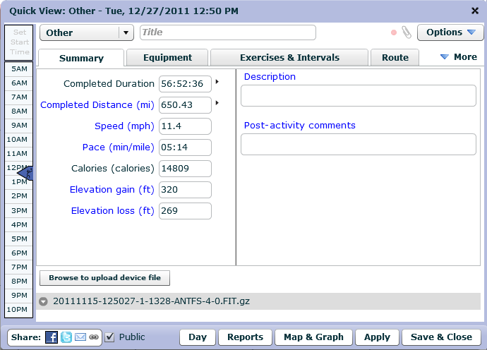Select 5PM on the time ruler
Image resolution: width=487 pixels, height=350 pixels.
[x=19, y=239]
